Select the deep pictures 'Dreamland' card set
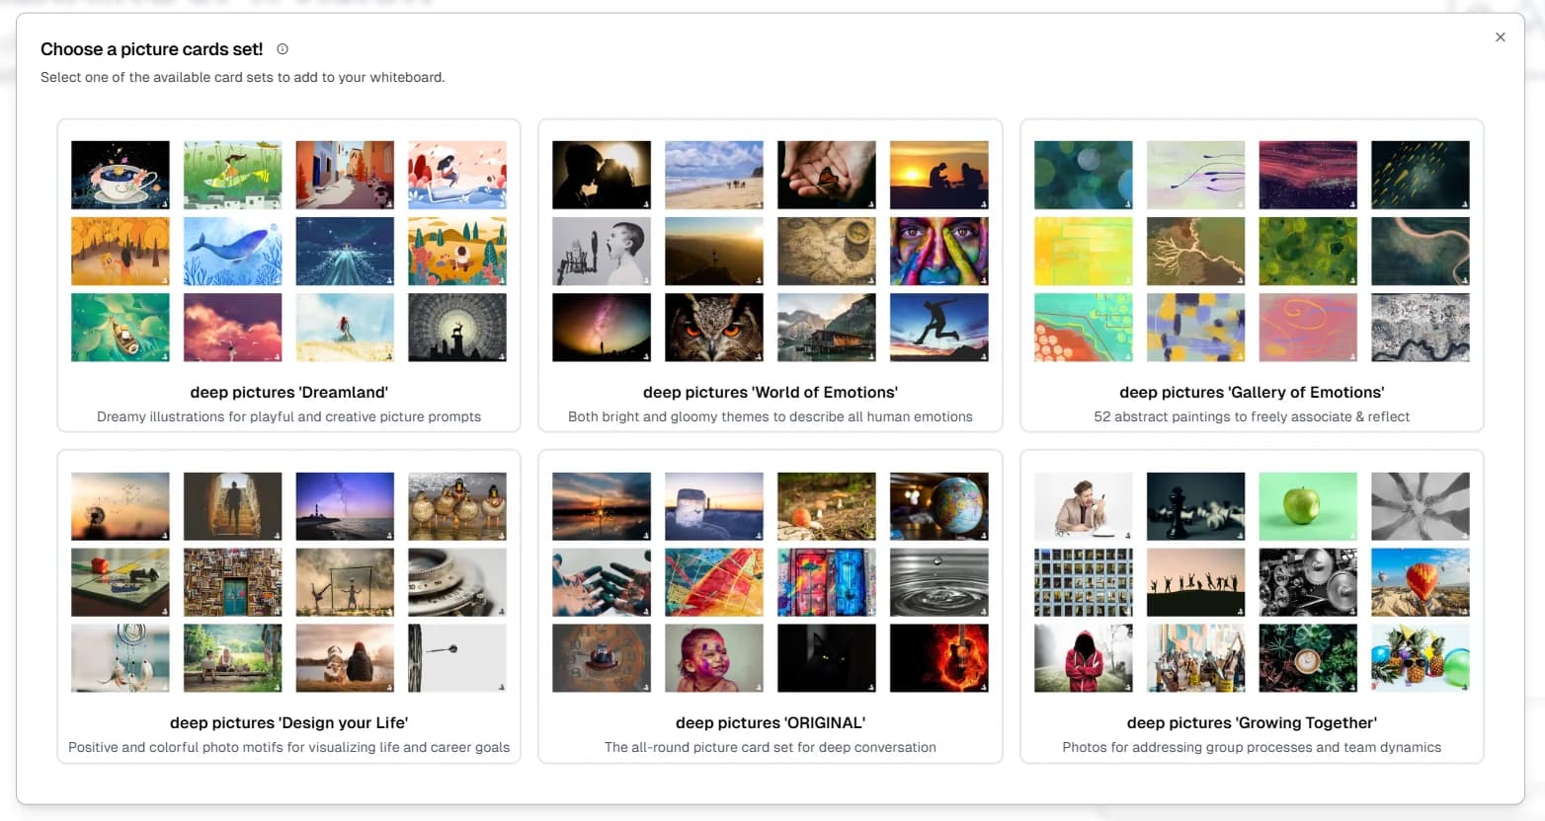 click(x=288, y=392)
